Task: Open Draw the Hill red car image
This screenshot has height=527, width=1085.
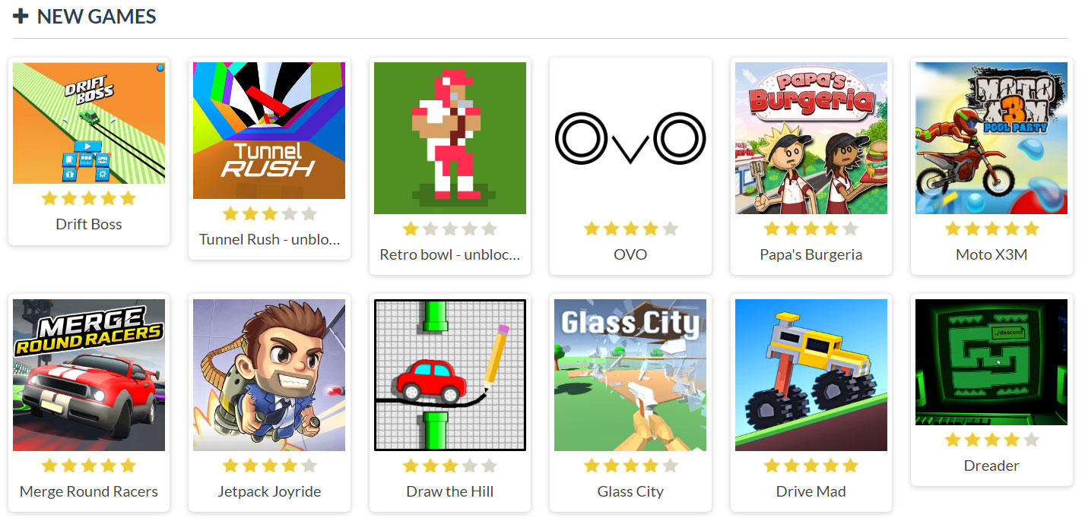Action: point(450,375)
